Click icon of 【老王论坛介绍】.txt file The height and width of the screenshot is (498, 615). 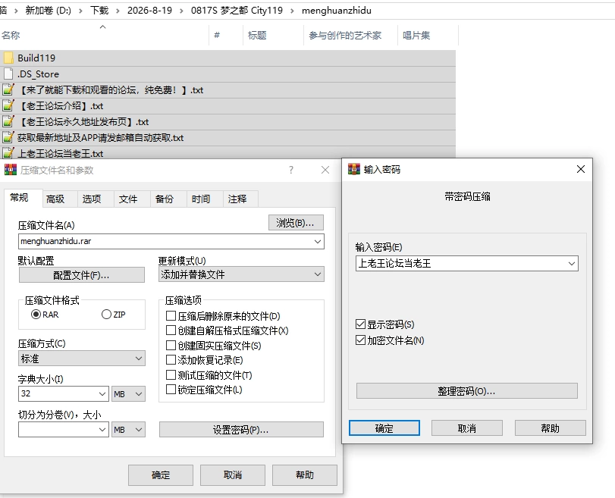(x=8, y=106)
